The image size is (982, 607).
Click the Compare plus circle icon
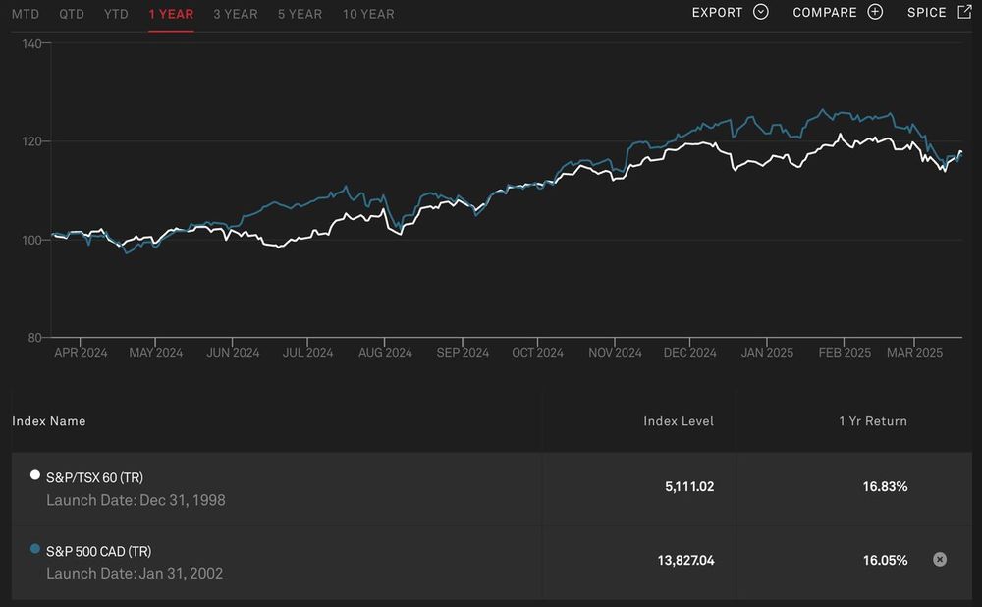(875, 13)
